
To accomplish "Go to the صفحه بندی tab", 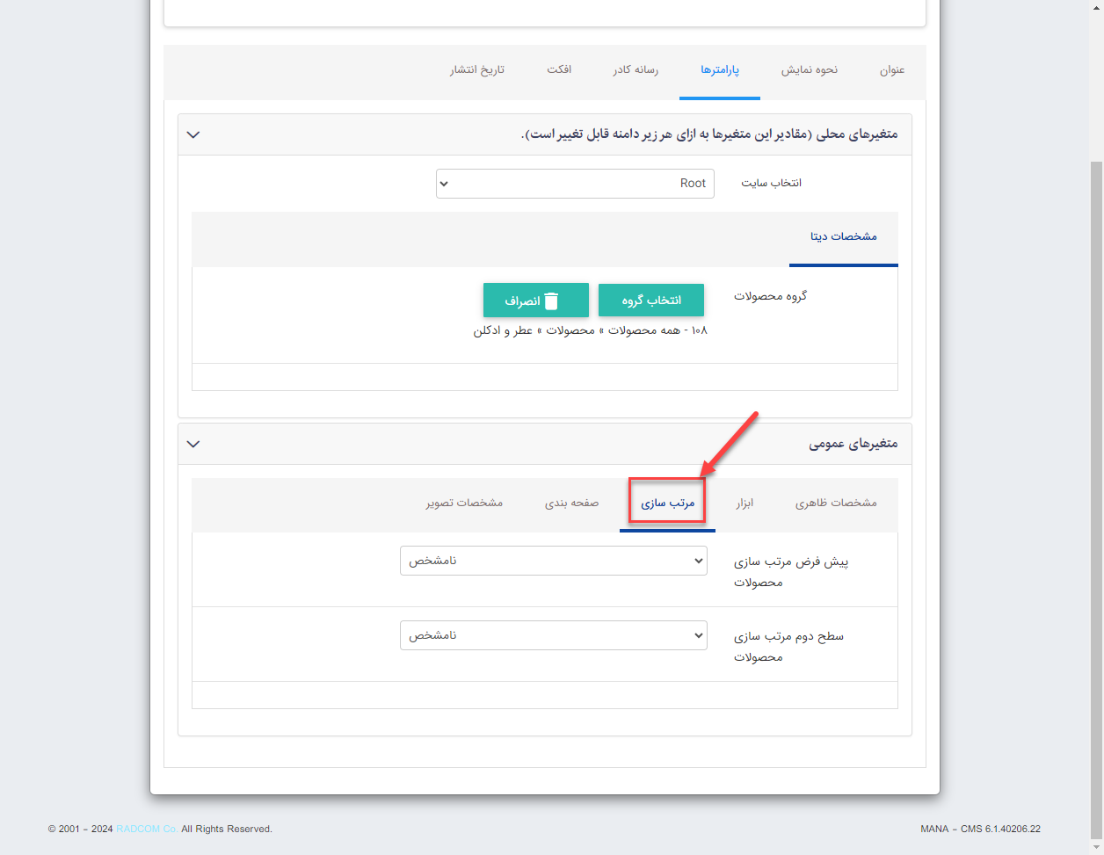I will (x=571, y=503).
